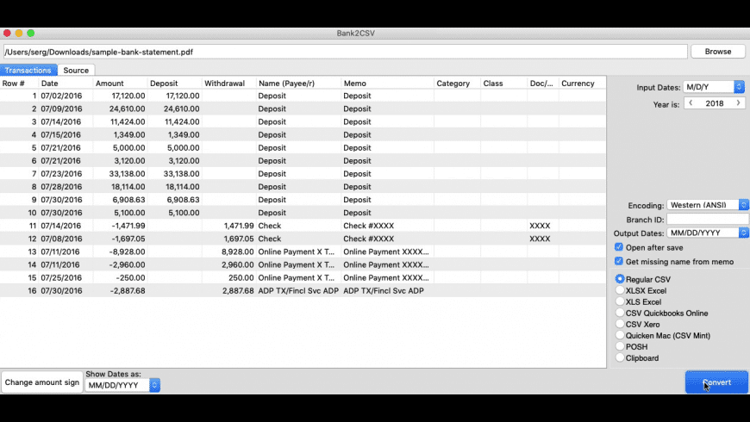Viewport: 750px width, 422px height.
Task: Select amount -8,928.00 in row 13
Action: point(126,251)
